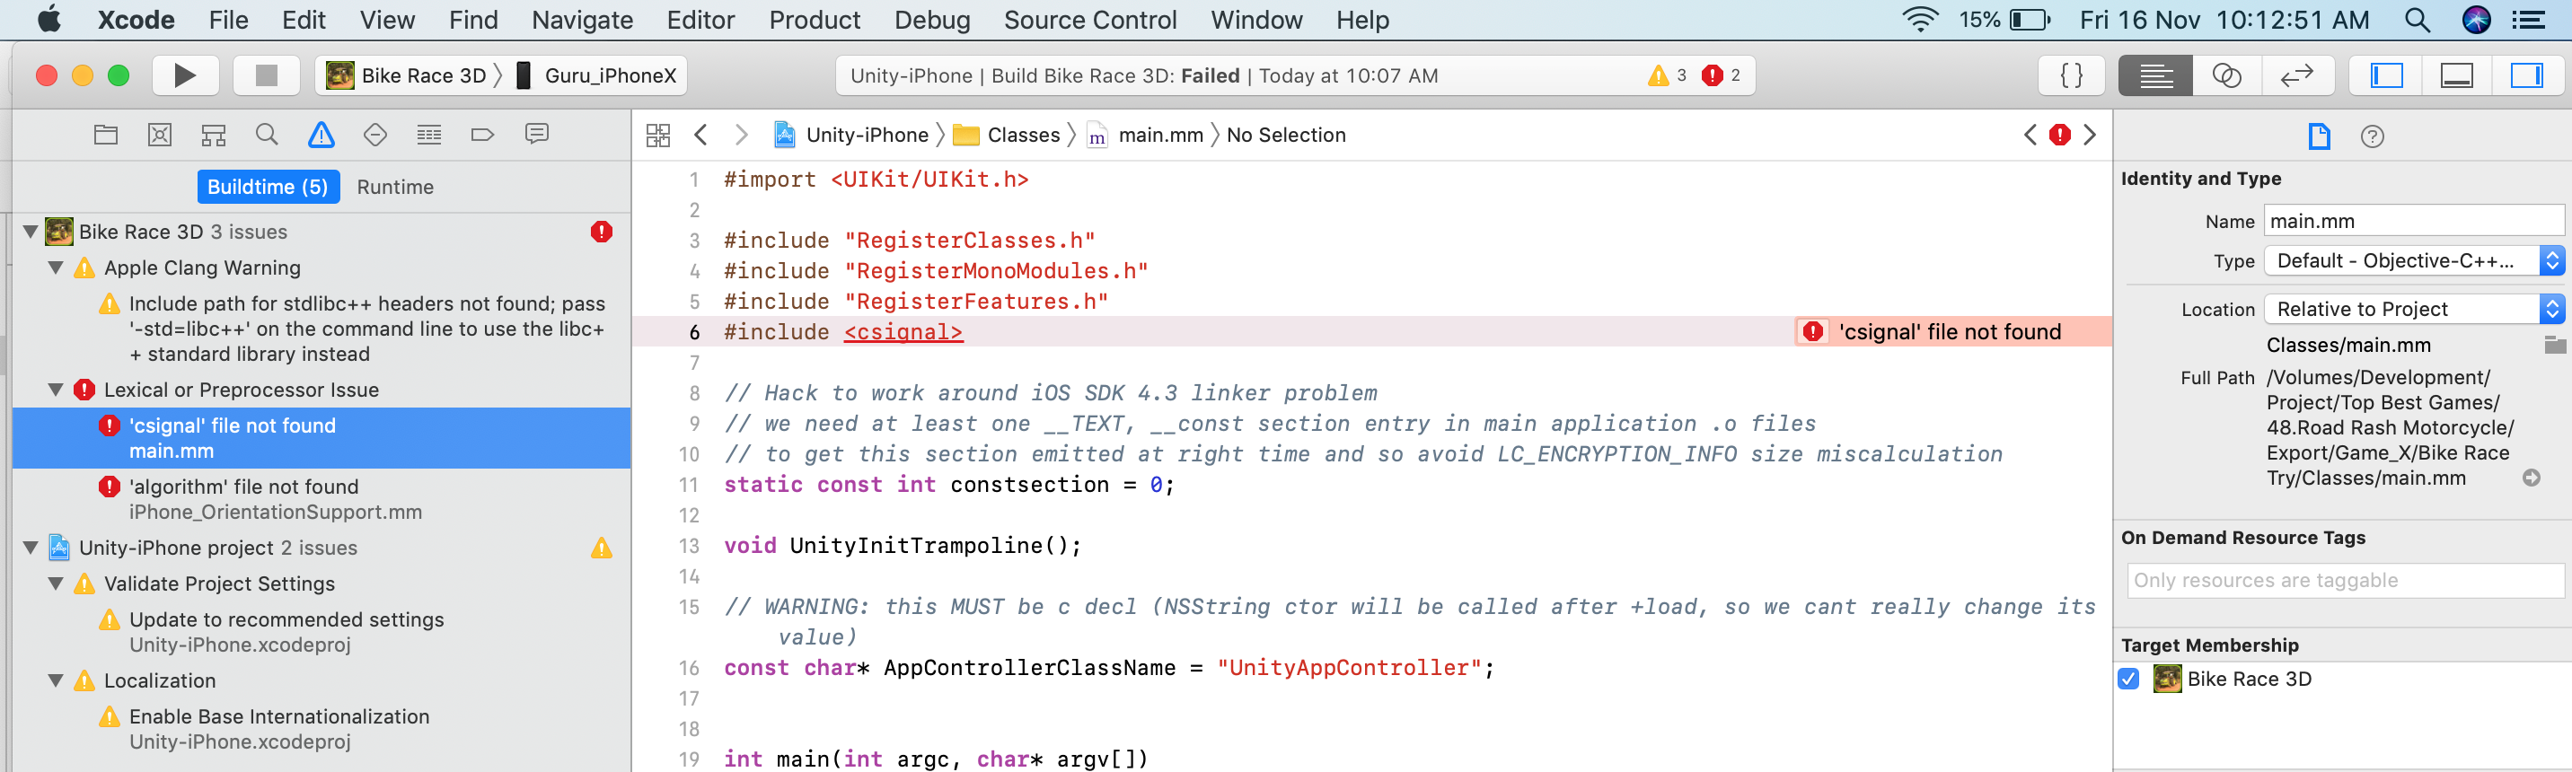Open the Editor menu
Screen dimensions: 2572x772
(700, 20)
